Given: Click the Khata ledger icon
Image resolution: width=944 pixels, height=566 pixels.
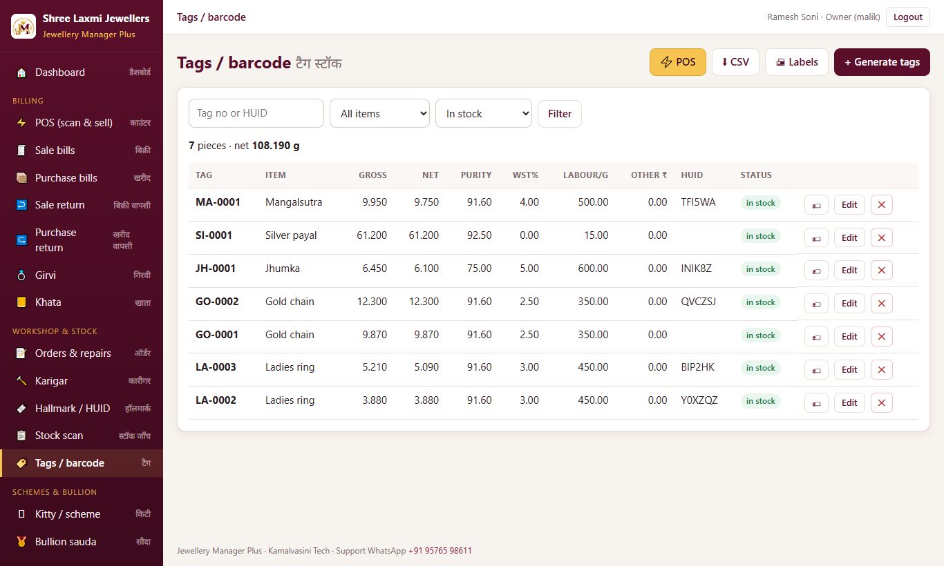Looking at the screenshot, I should click(x=21, y=302).
